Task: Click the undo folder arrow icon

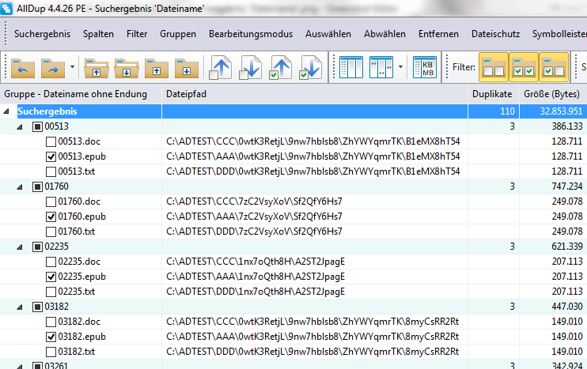Action: click(24, 68)
